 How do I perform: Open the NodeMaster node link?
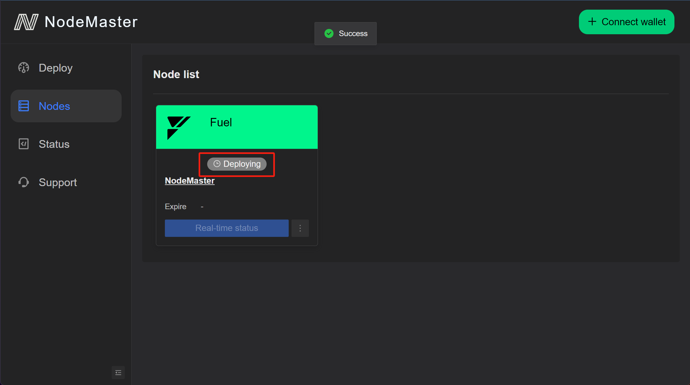[190, 181]
